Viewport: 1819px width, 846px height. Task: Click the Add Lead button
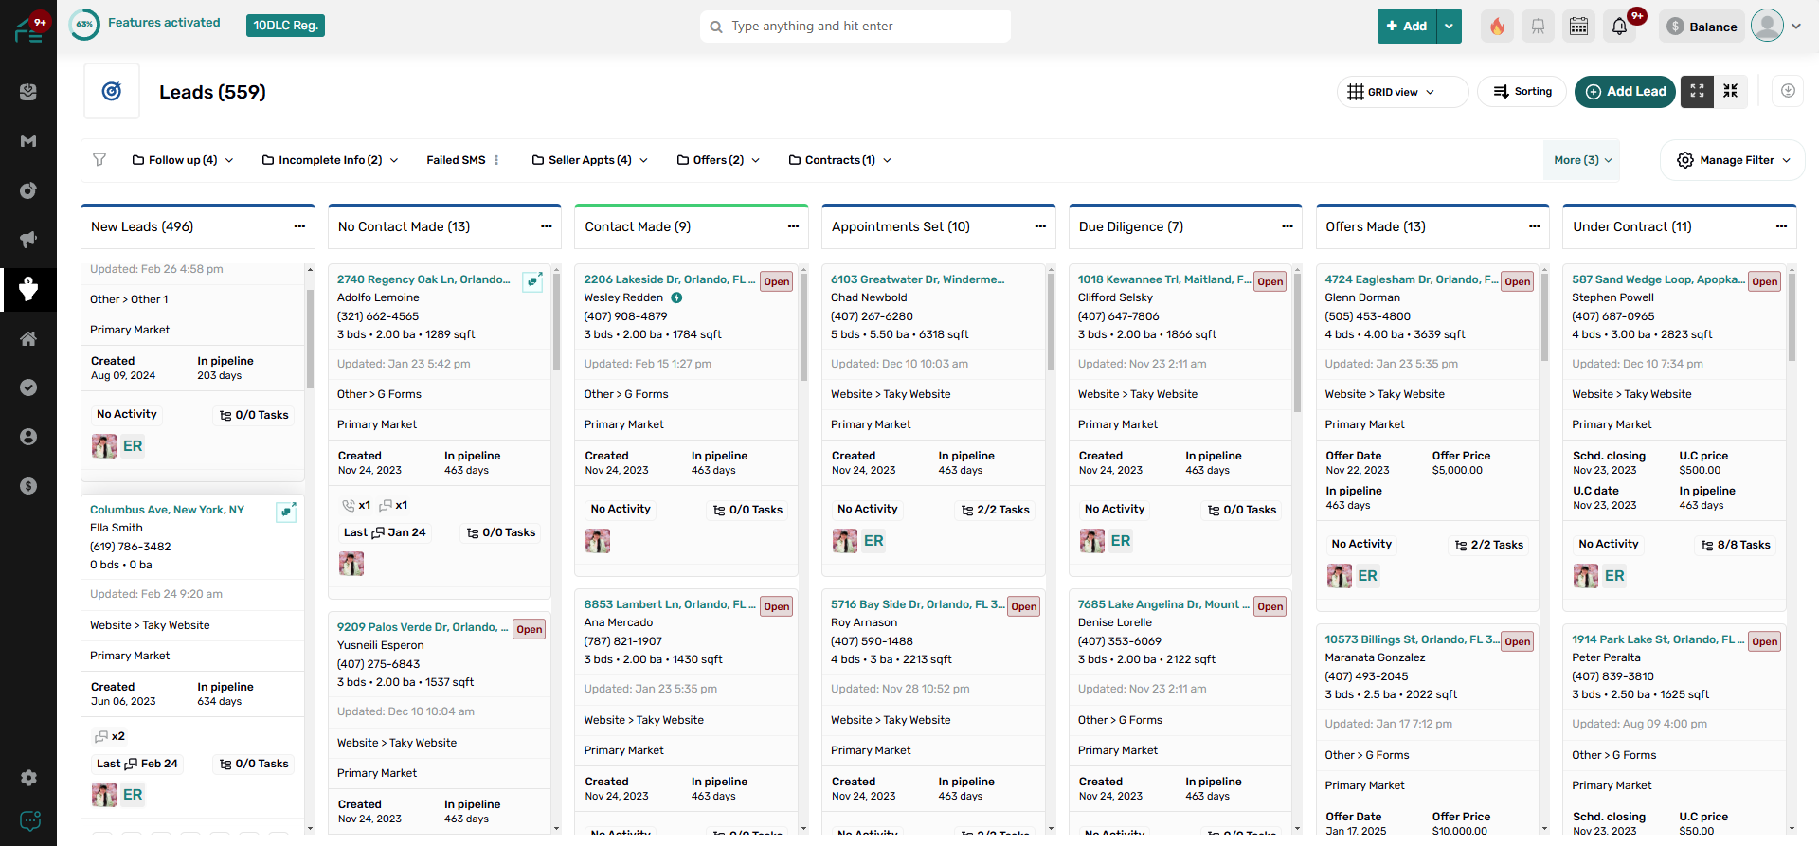click(1626, 92)
